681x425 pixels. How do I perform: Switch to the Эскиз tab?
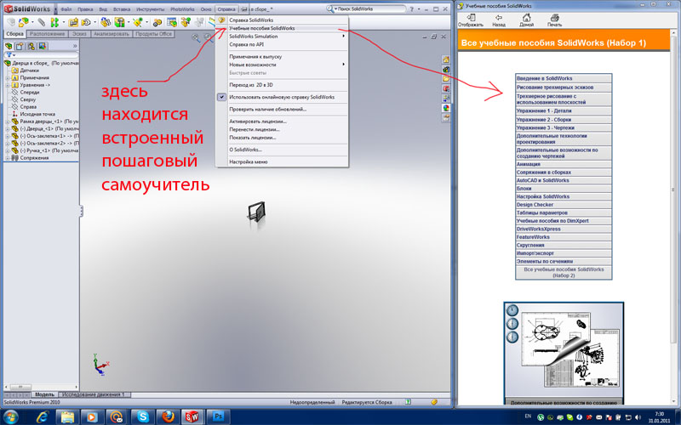(78, 33)
